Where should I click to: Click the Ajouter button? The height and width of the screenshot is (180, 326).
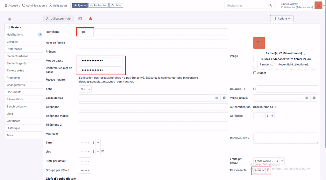(x=80, y=5)
